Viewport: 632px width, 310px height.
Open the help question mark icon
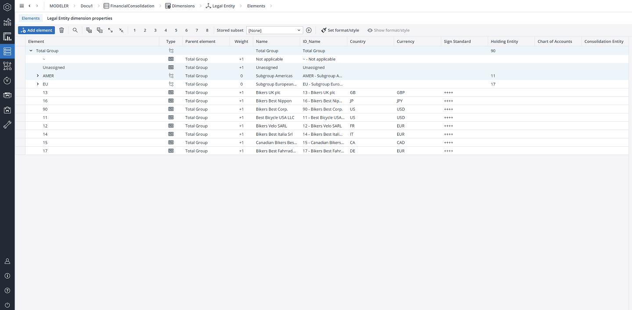pyautogui.click(x=7, y=290)
